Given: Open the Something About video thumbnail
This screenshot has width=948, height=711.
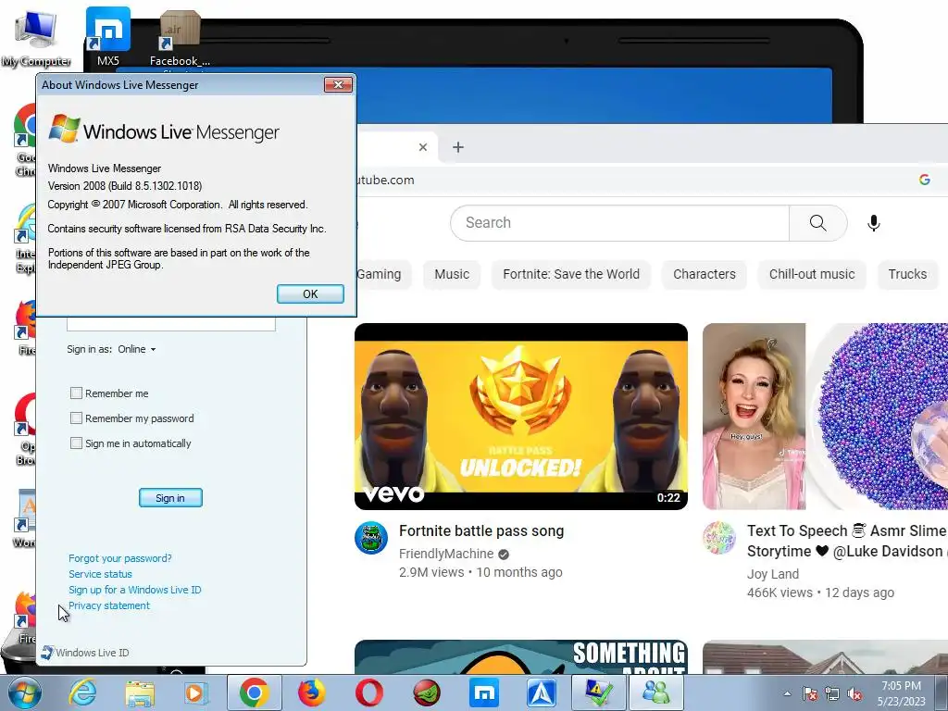Looking at the screenshot, I should coord(521,657).
